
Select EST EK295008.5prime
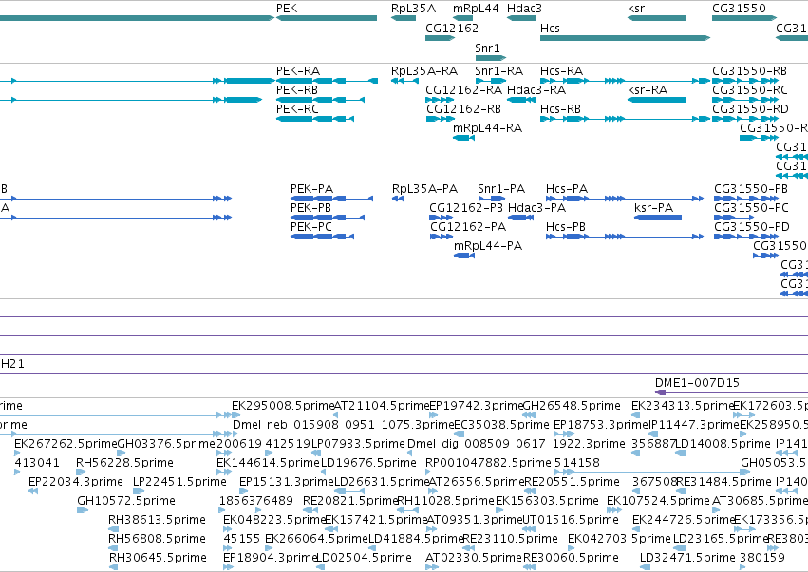click(236, 415)
